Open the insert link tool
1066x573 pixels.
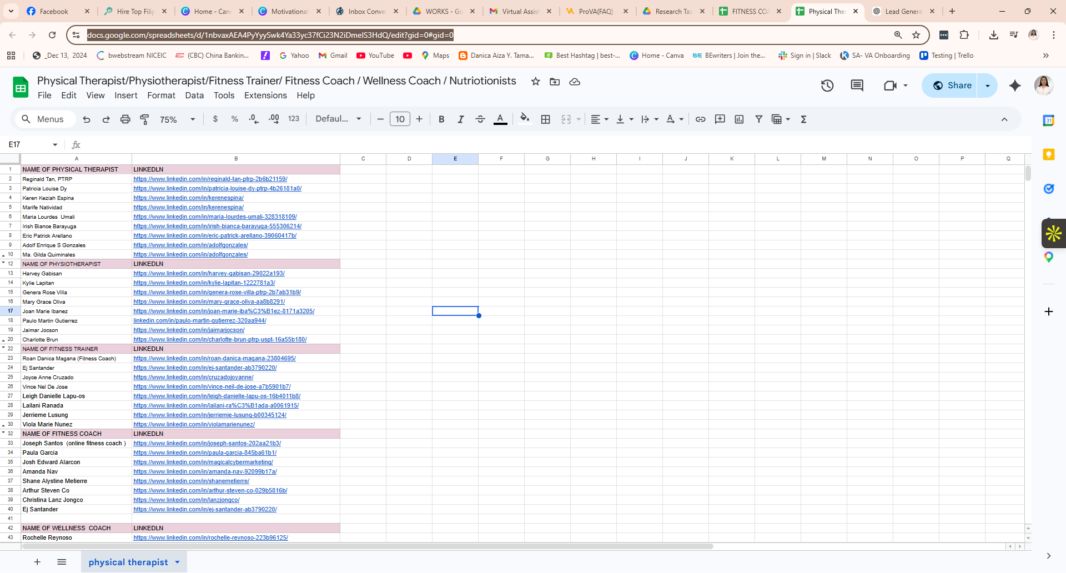[701, 119]
